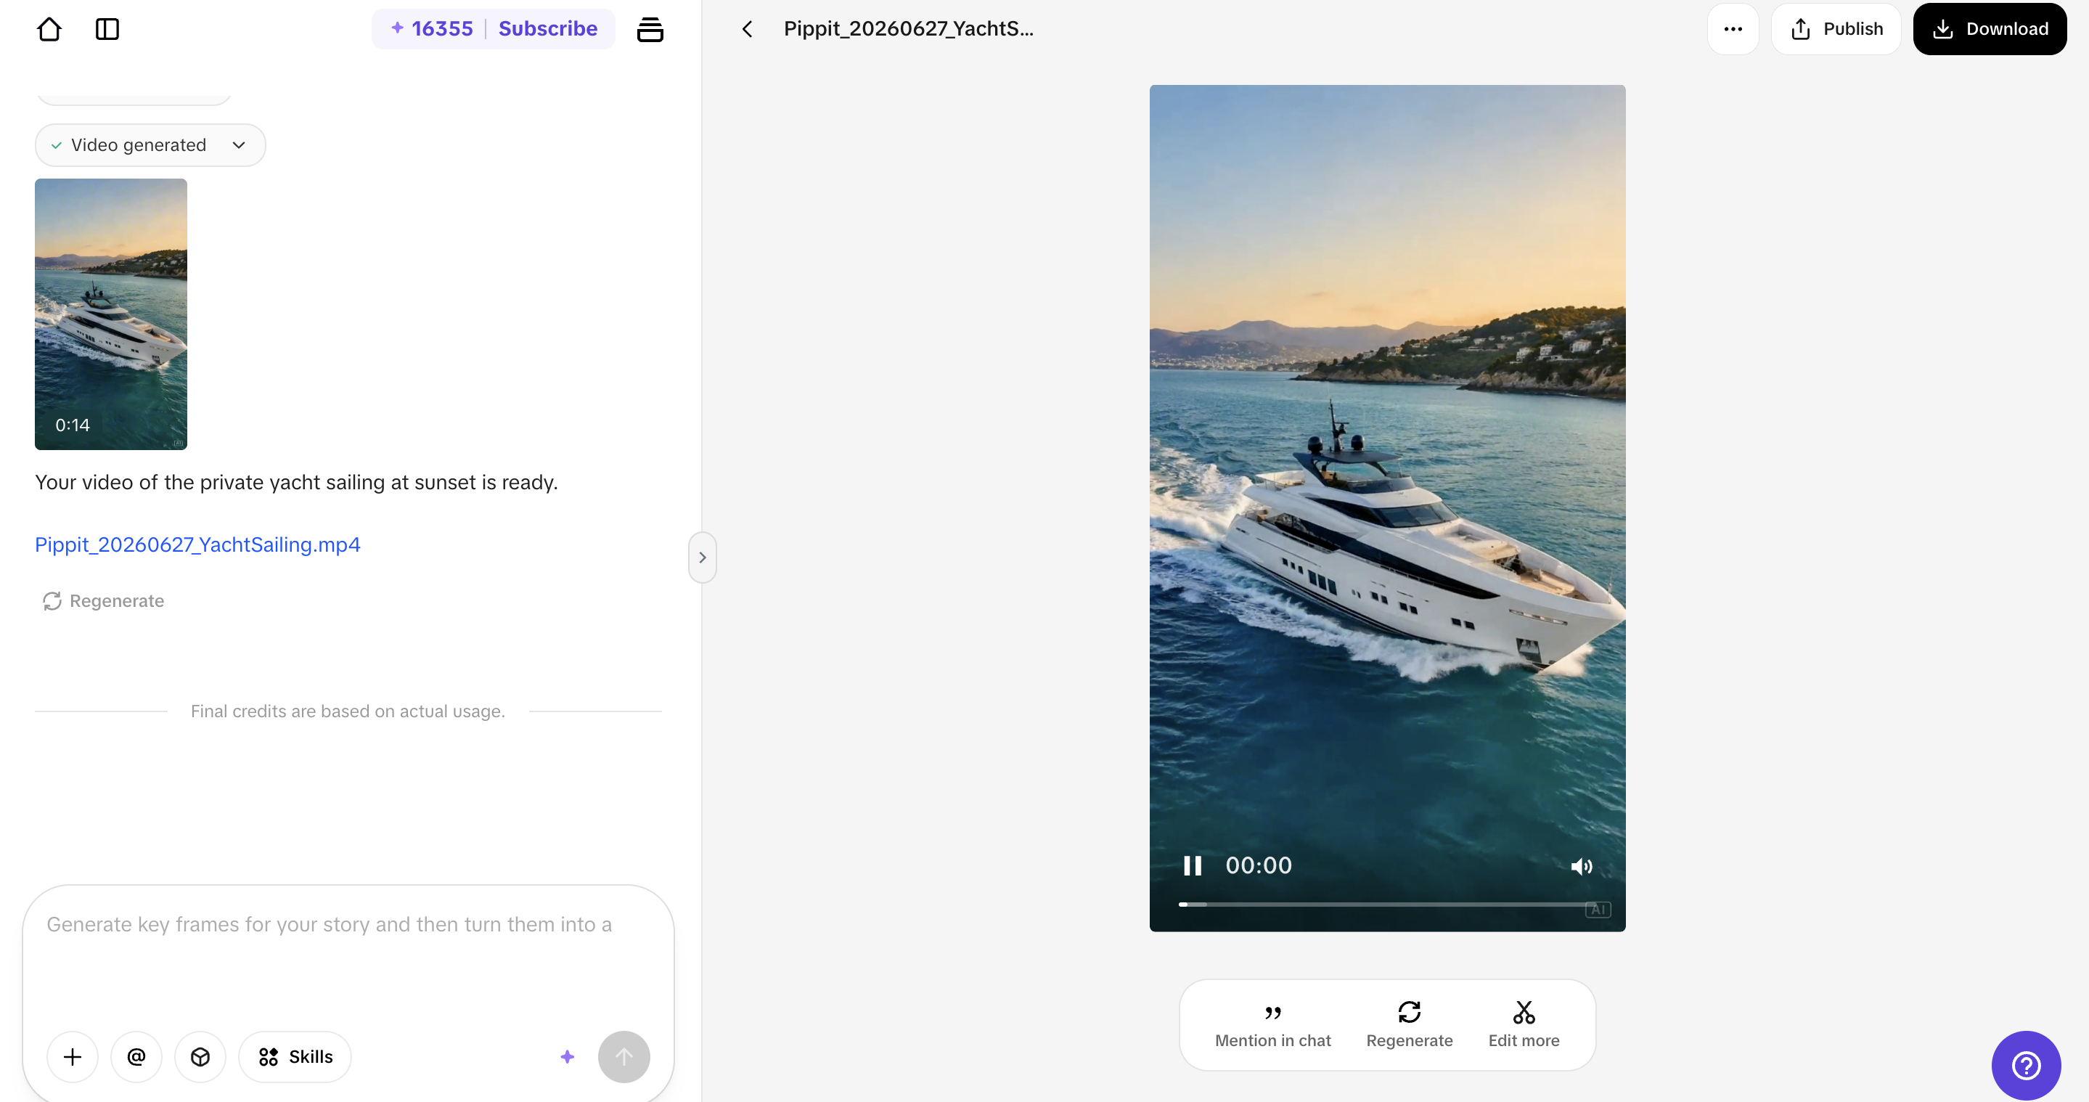Mute the video volume icon
The height and width of the screenshot is (1102, 2089).
(x=1582, y=867)
